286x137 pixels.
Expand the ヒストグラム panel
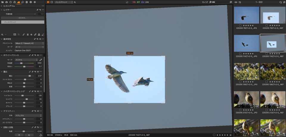coord(1,6)
